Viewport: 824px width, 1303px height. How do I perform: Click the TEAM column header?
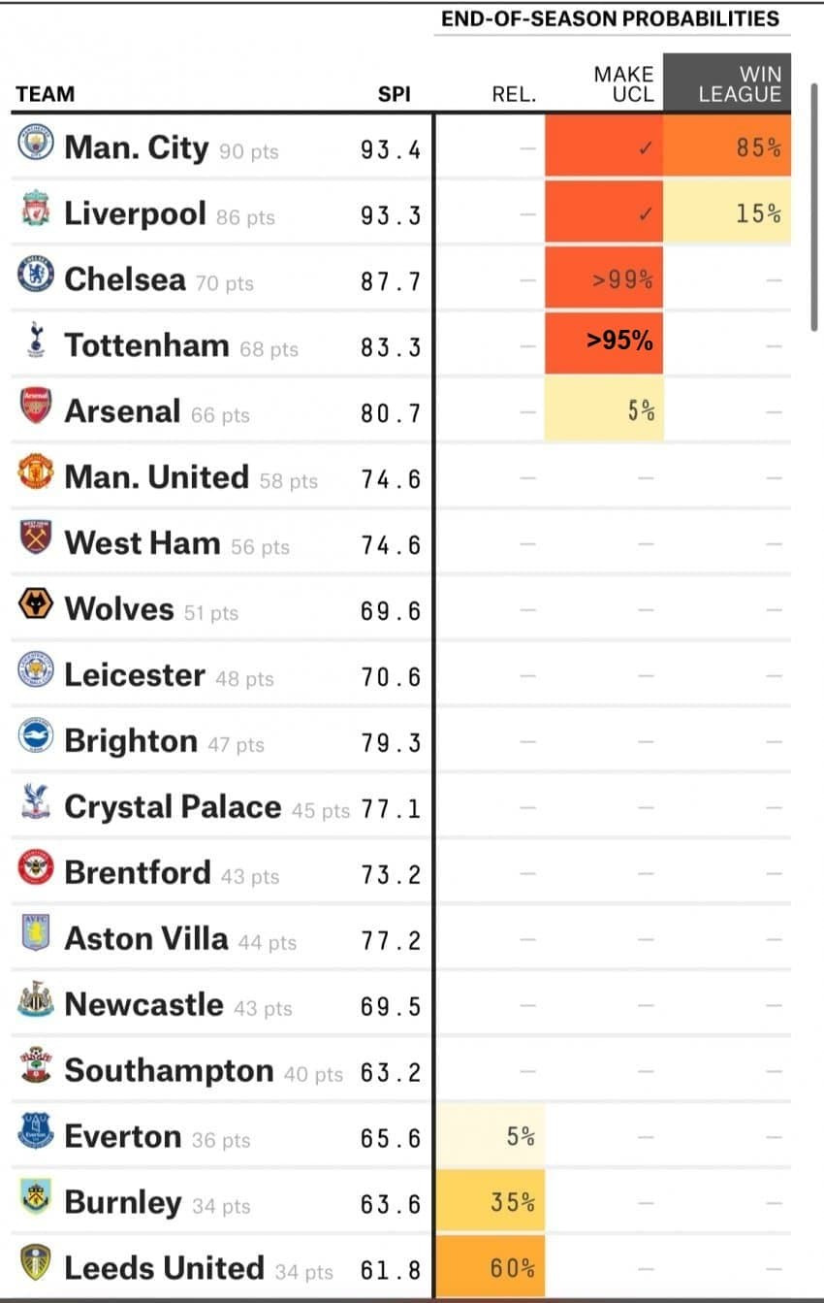[45, 94]
